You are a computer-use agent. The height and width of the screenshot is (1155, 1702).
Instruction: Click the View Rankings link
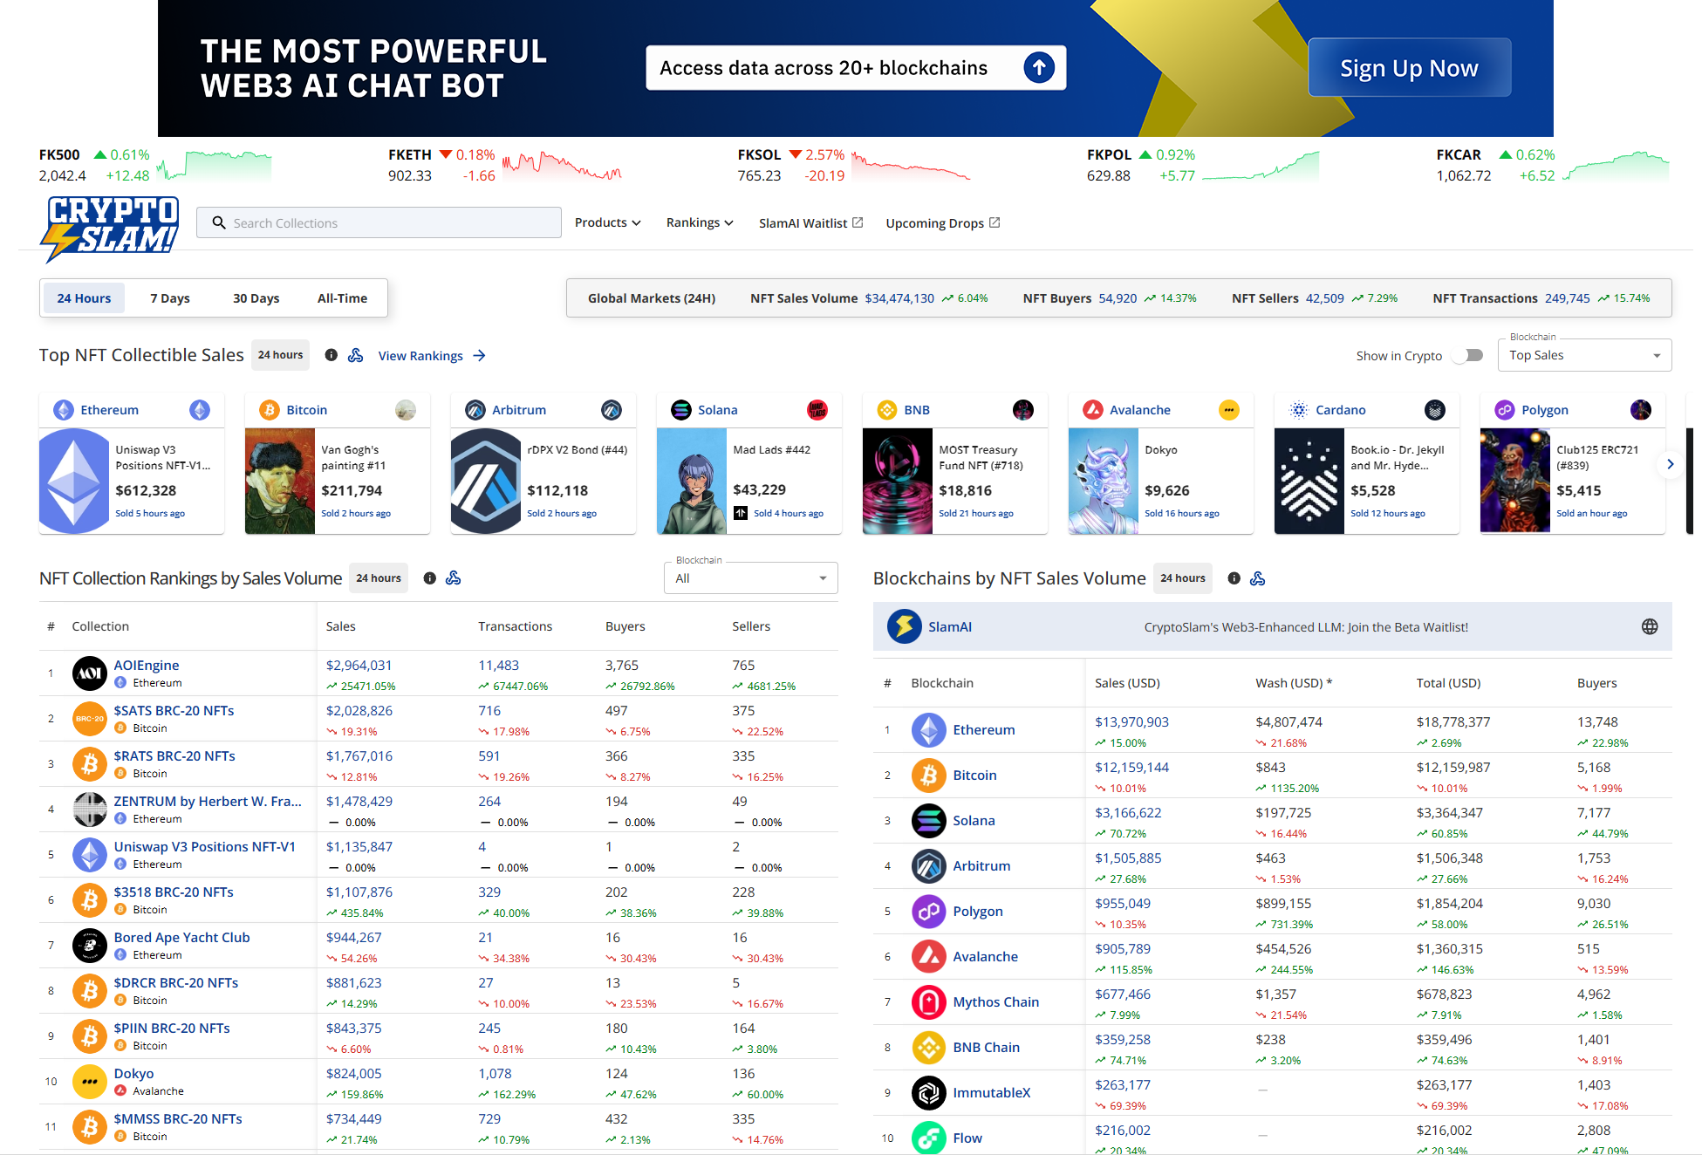432,356
